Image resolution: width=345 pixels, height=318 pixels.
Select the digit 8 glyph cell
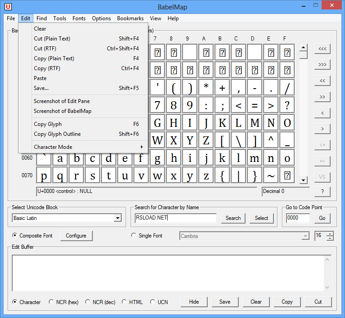[x=173, y=105]
